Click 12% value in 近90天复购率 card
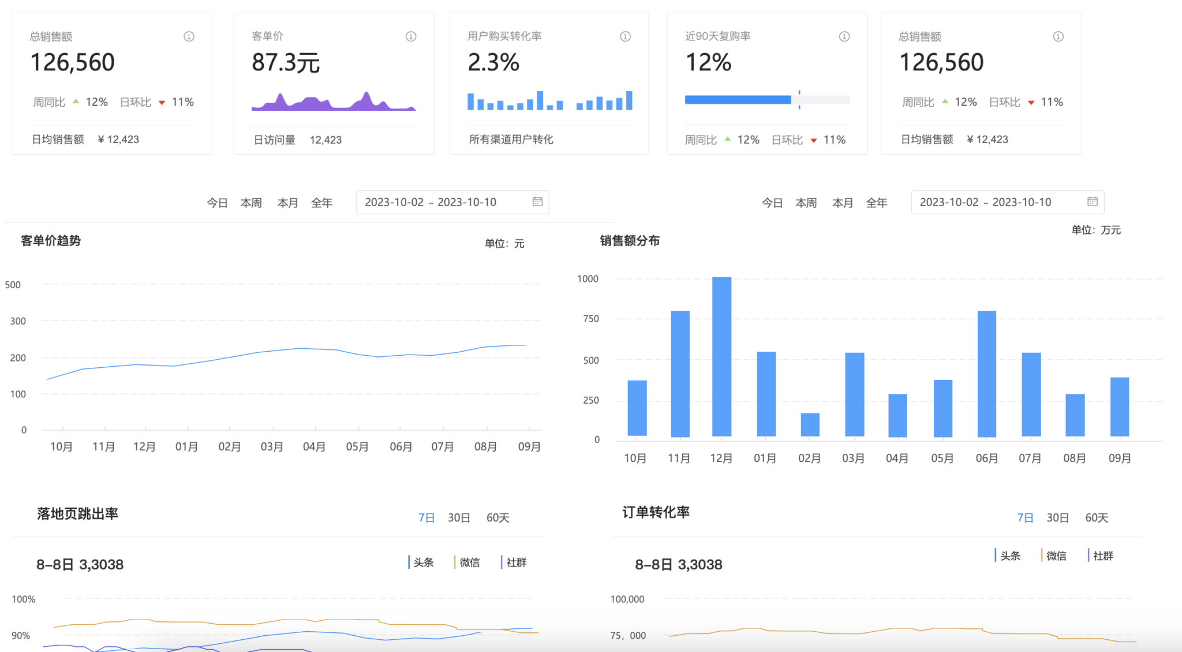The width and height of the screenshot is (1182, 652). click(x=708, y=62)
